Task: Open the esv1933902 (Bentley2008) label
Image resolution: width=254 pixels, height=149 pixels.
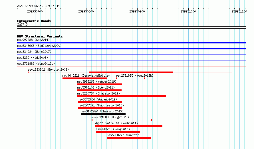Action: [48, 70]
